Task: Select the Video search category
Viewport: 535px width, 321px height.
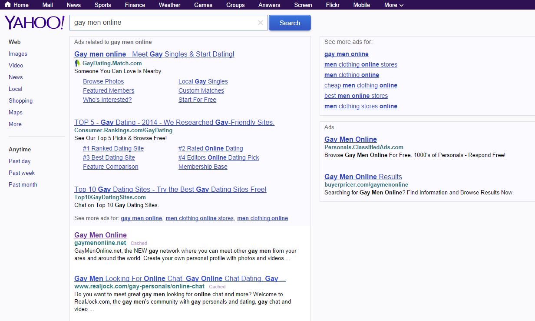Action: click(x=16, y=65)
